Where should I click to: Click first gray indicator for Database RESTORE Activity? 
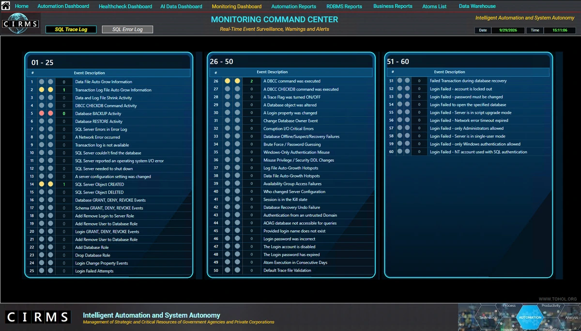pyautogui.click(x=42, y=121)
